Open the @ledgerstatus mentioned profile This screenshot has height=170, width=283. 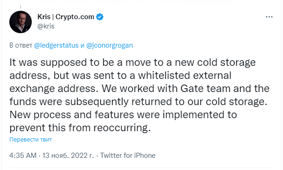click(x=57, y=45)
